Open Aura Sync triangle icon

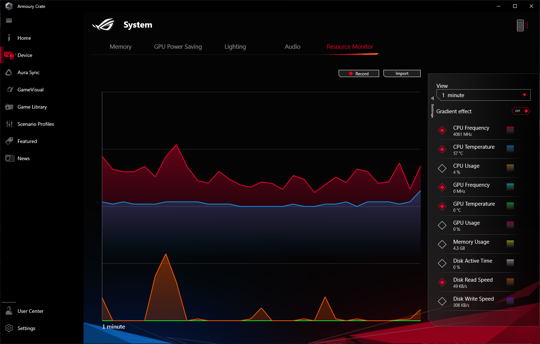(9, 72)
